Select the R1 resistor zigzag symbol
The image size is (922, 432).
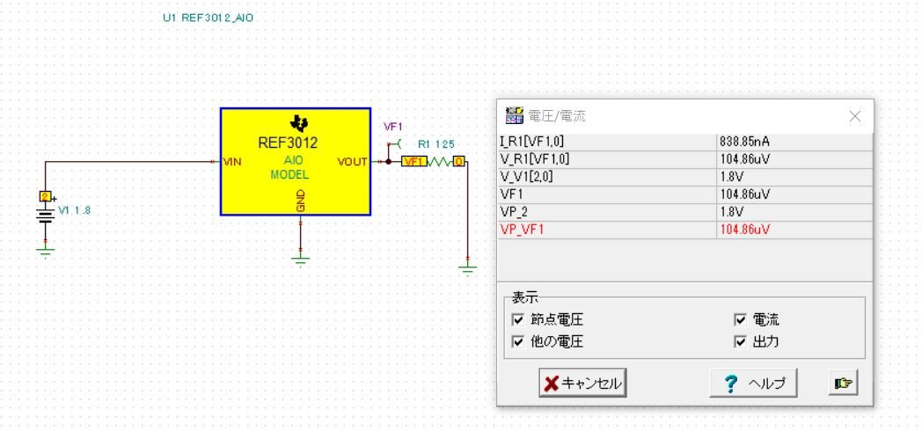[439, 161]
